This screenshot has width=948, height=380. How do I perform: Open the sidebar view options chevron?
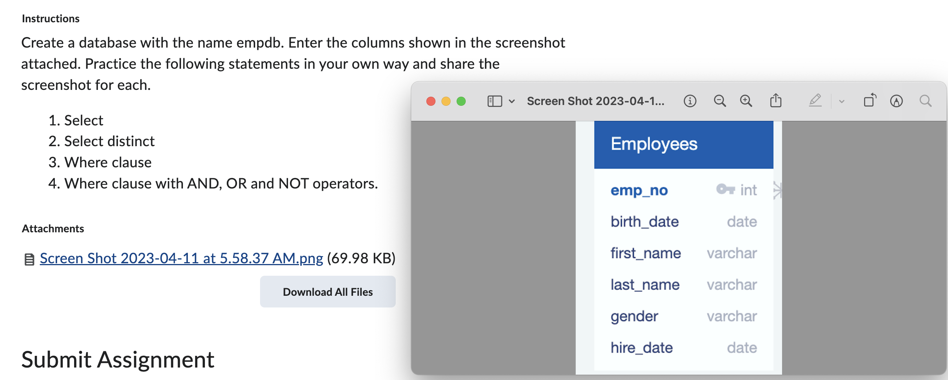pyautogui.click(x=513, y=101)
